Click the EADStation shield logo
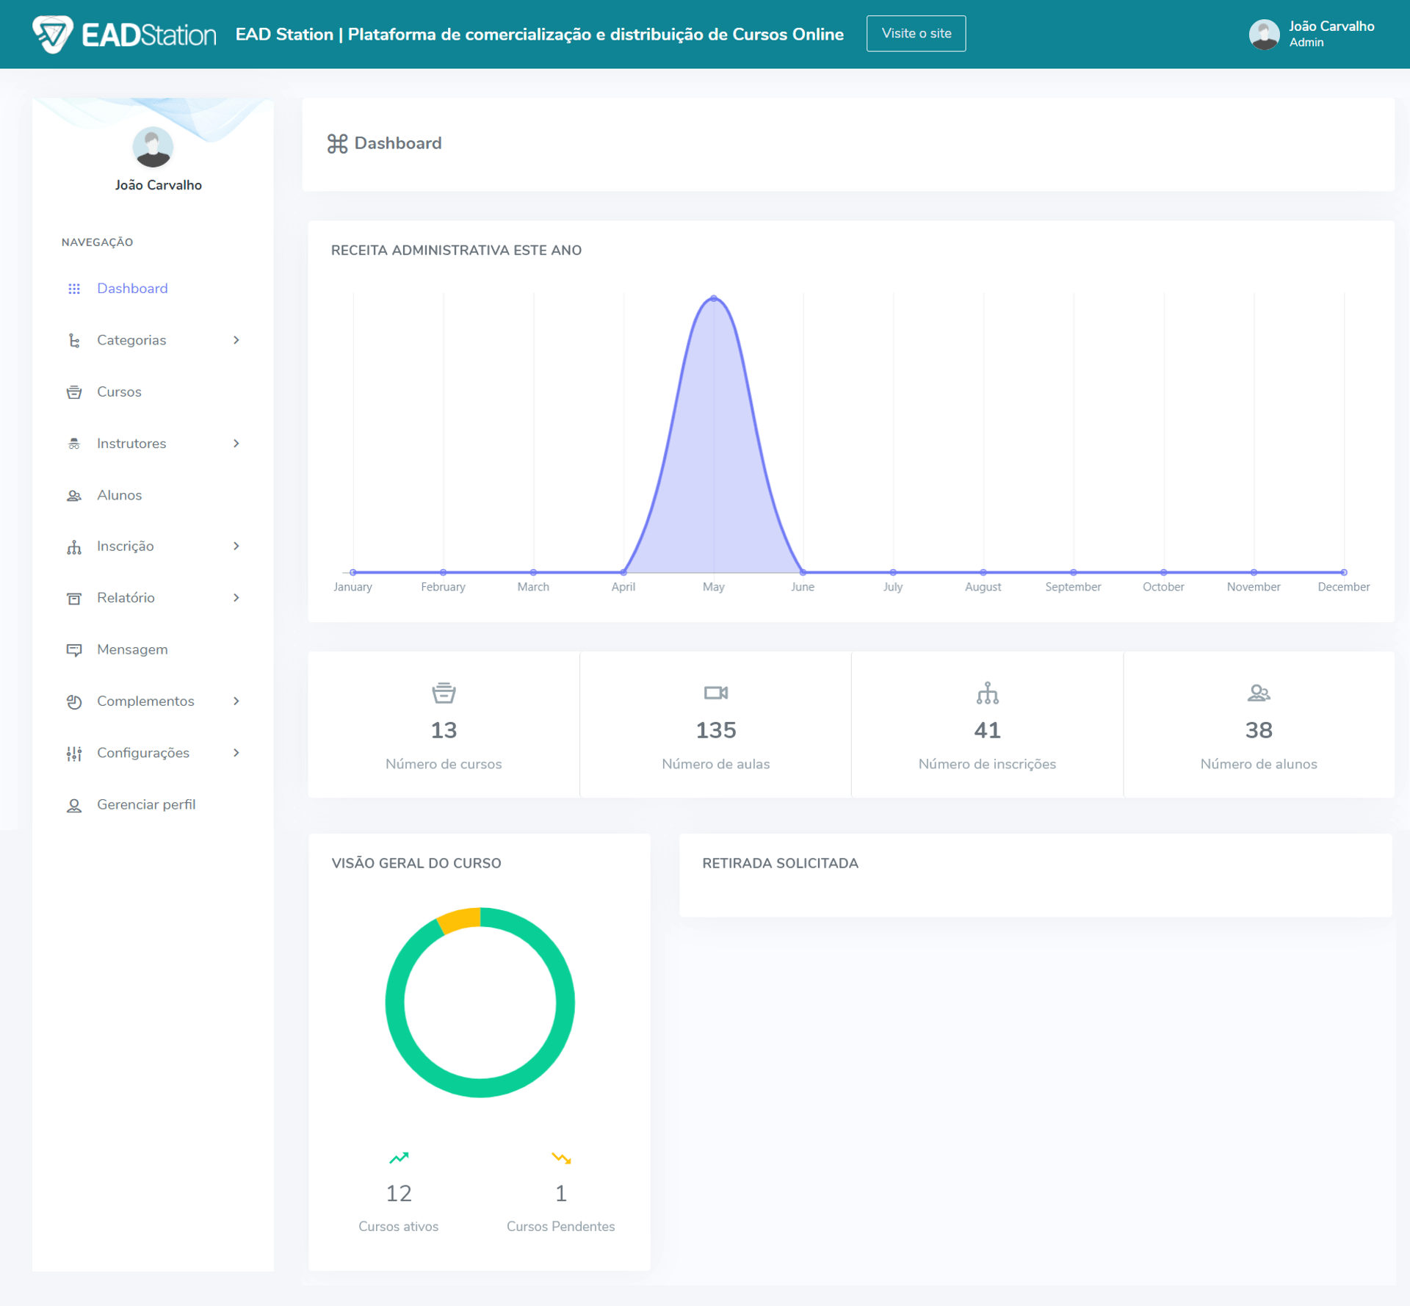Viewport: 1410px width, 1306px height. pyautogui.click(x=53, y=33)
